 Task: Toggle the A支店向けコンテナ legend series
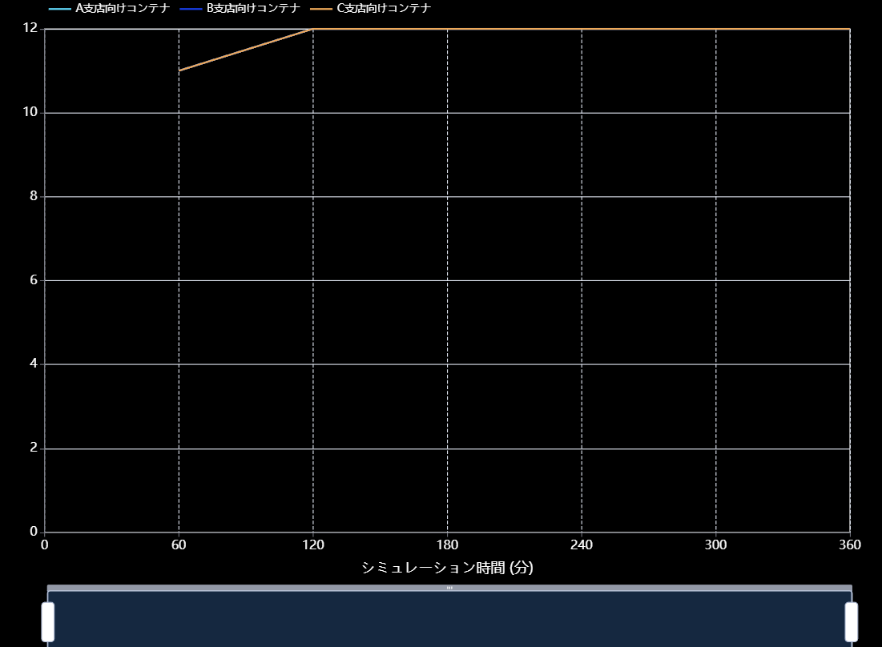[122, 9]
